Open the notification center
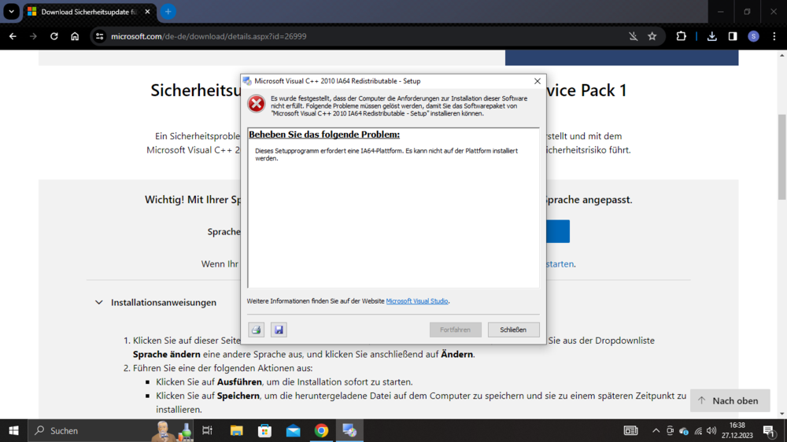Image resolution: width=787 pixels, height=442 pixels. click(x=769, y=430)
